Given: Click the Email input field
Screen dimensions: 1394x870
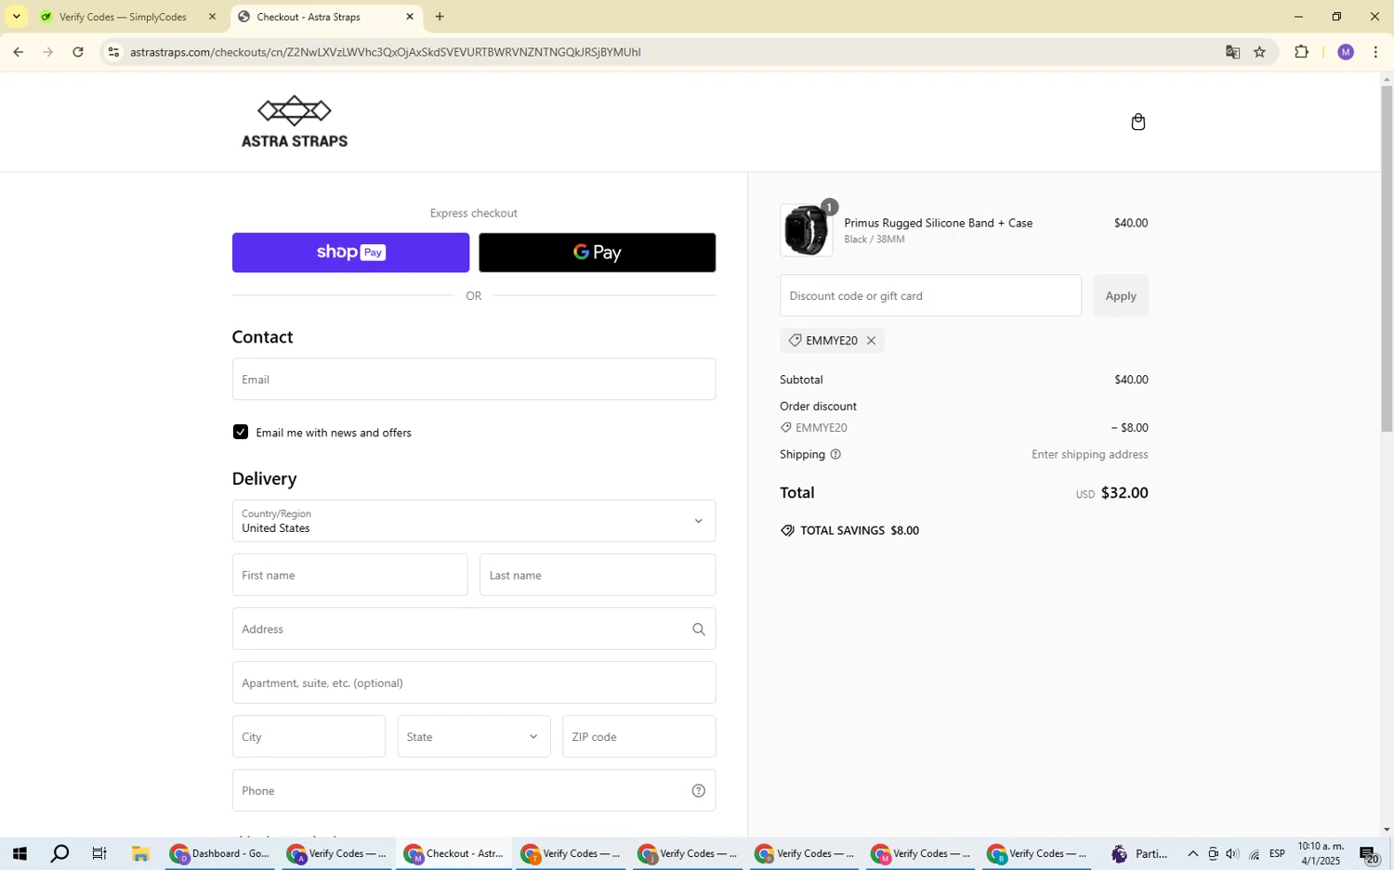Looking at the screenshot, I should tap(474, 380).
